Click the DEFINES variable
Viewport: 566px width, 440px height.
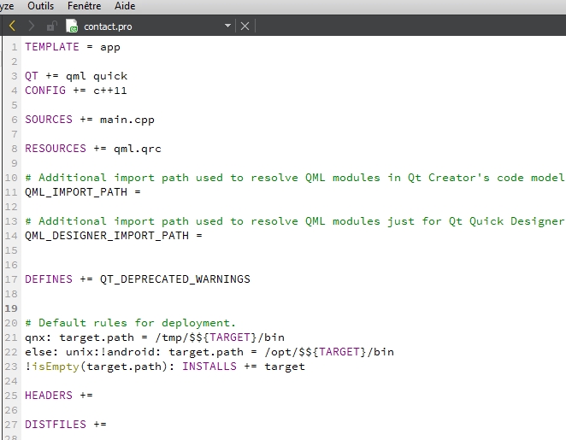49,279
